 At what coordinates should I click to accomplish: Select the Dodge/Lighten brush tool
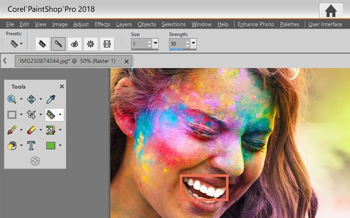[12, 145]
